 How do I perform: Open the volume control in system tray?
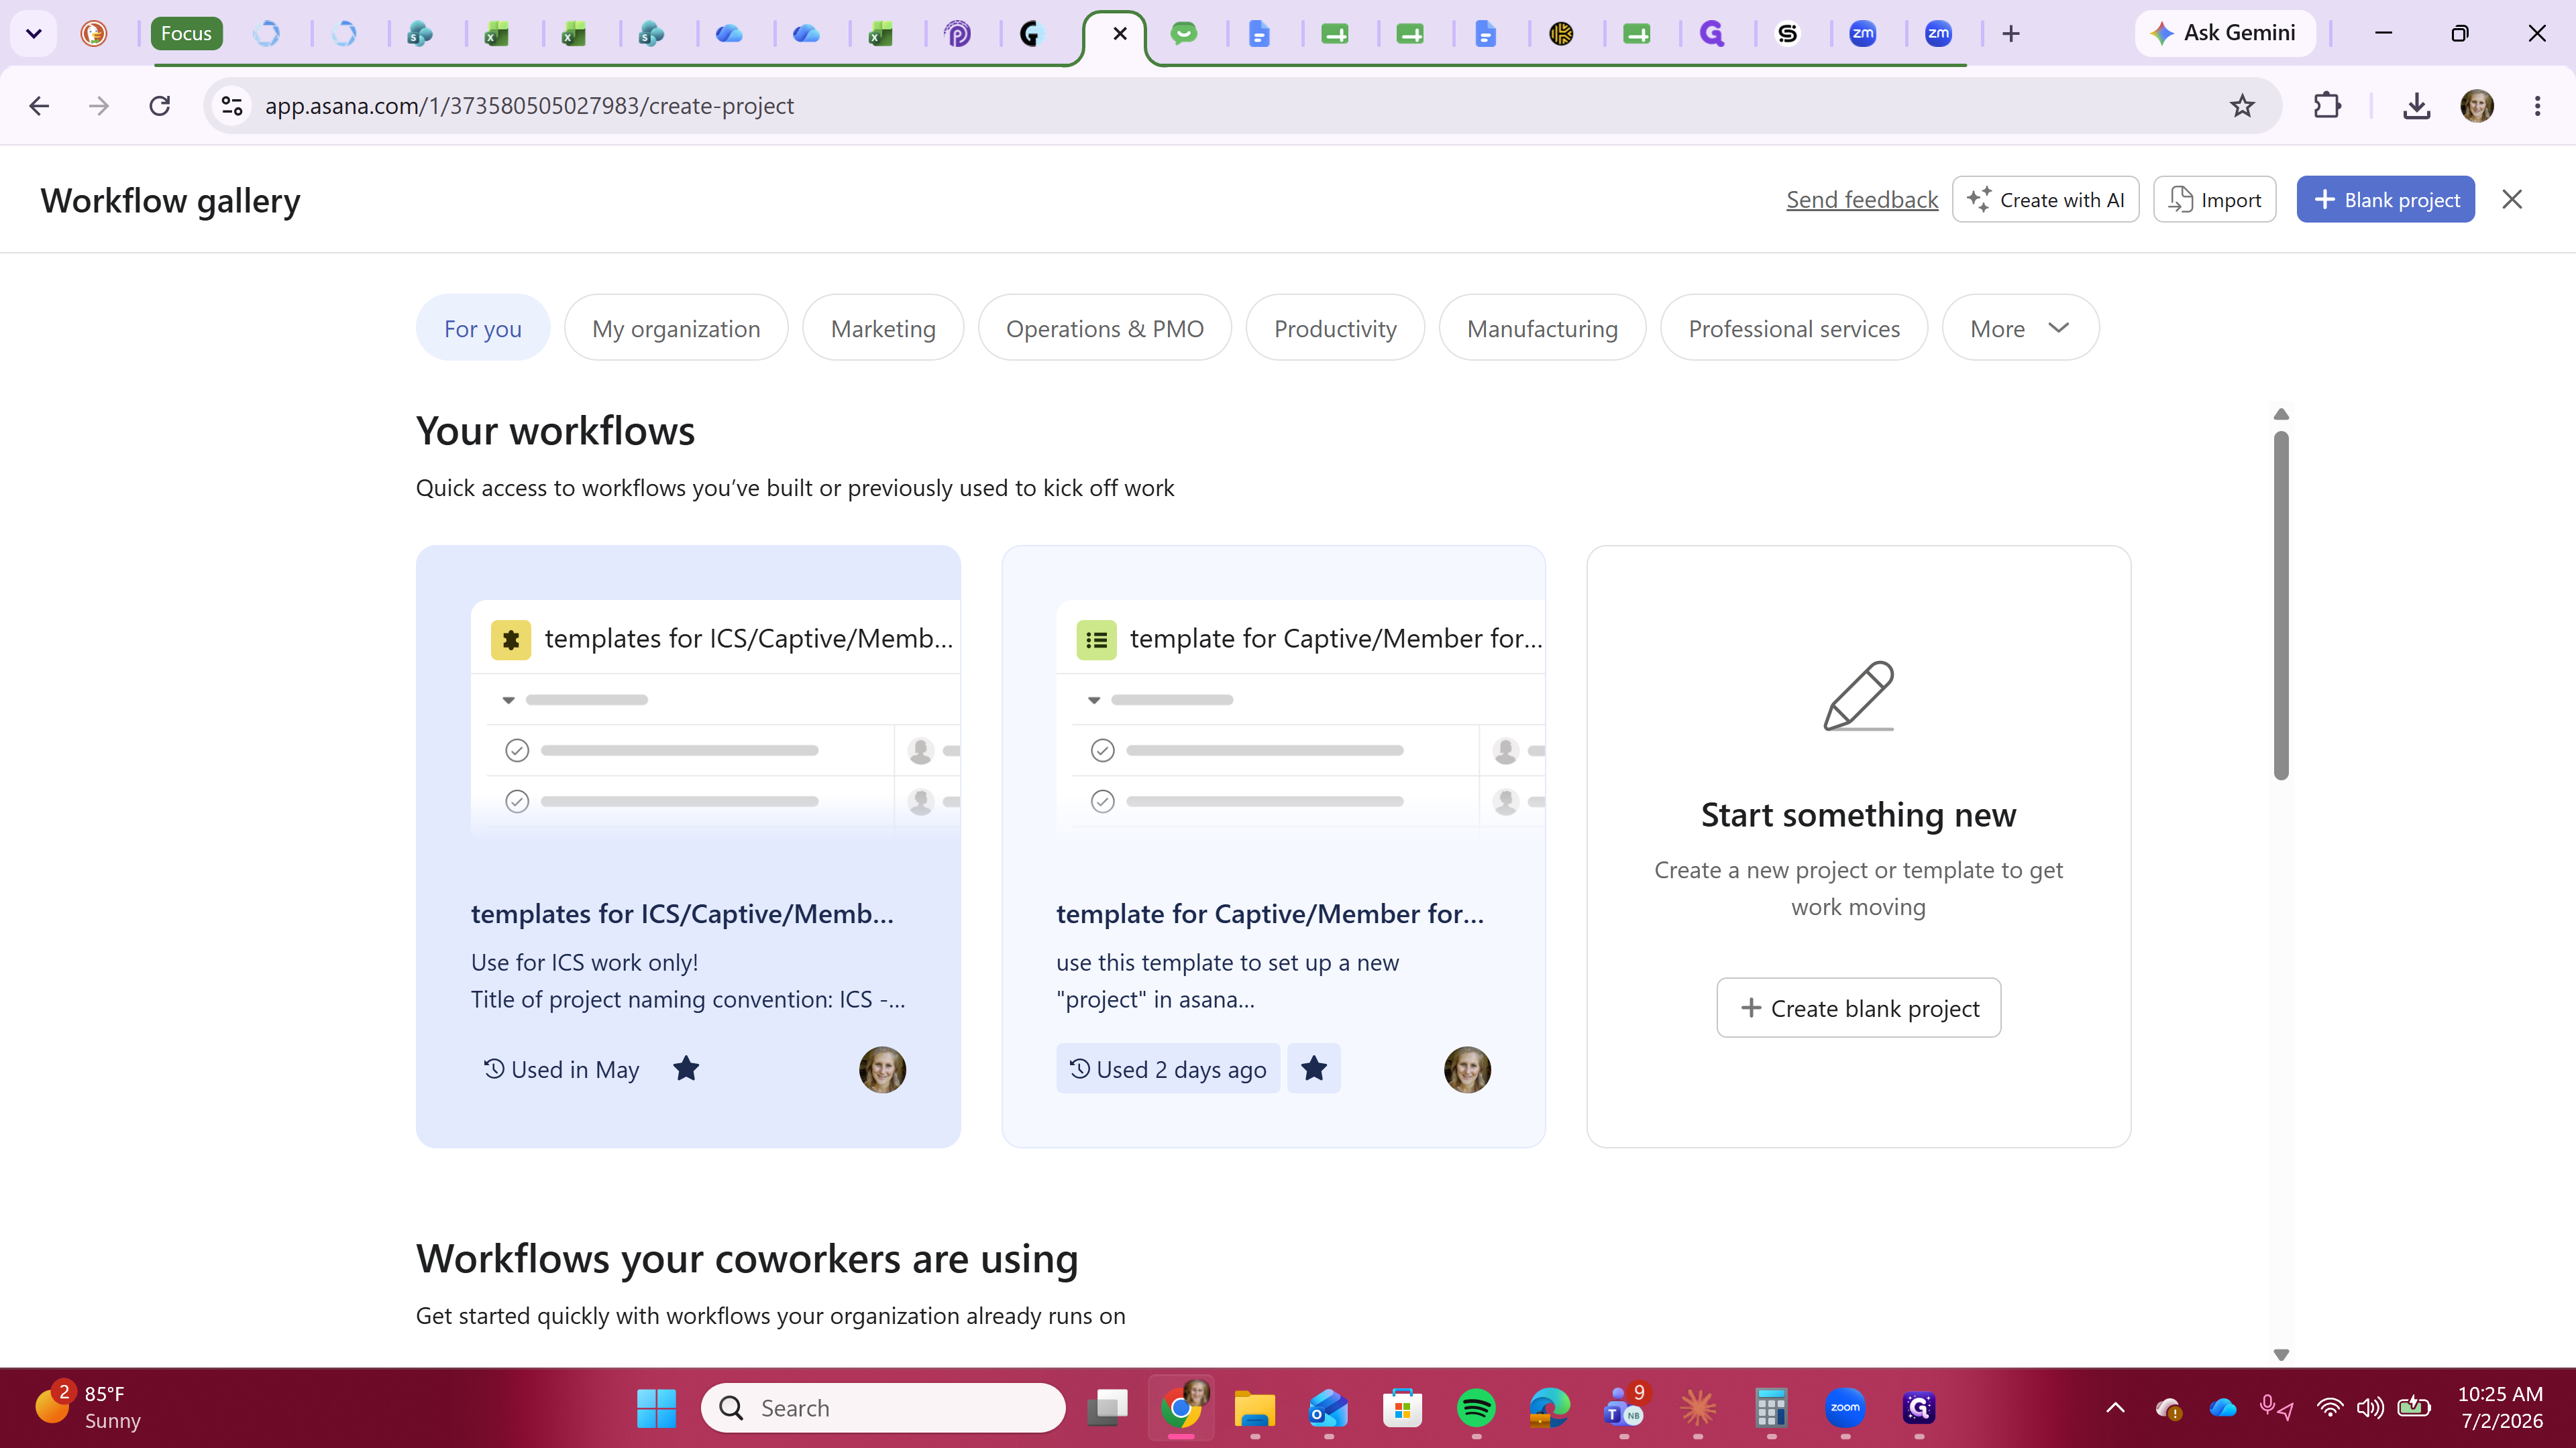tap(2370, 1408)
